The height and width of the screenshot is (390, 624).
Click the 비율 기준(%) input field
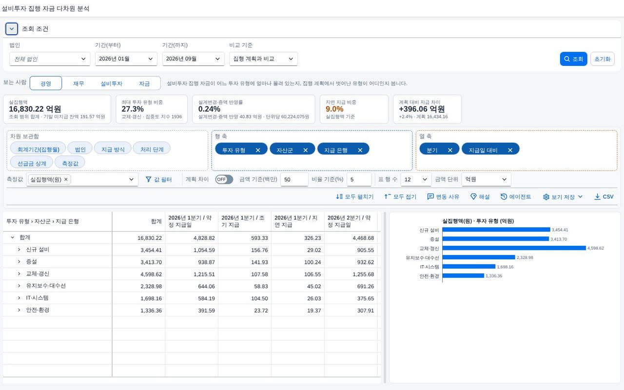(359, 179)
